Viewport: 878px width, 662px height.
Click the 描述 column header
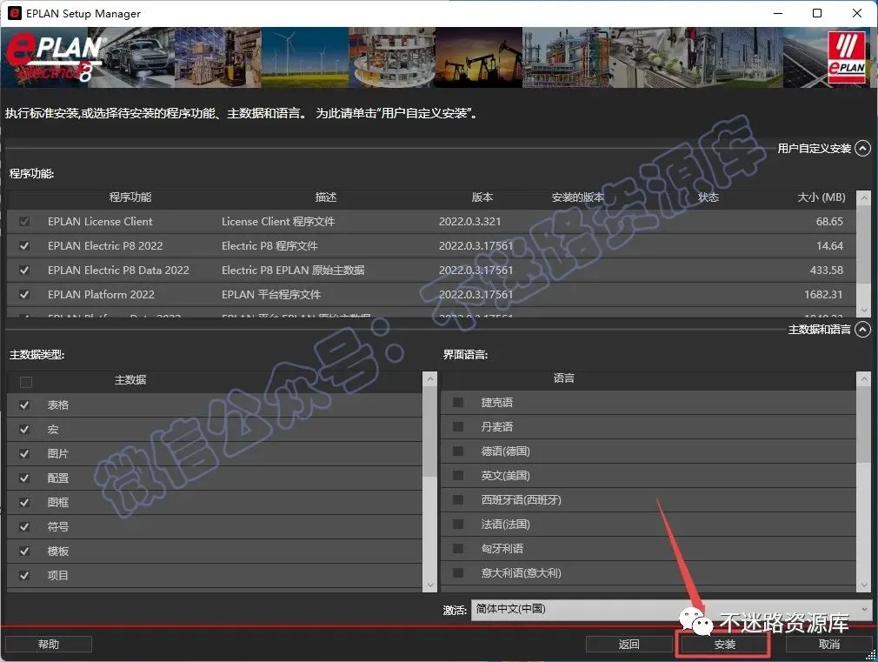click(x=326, y=197)
